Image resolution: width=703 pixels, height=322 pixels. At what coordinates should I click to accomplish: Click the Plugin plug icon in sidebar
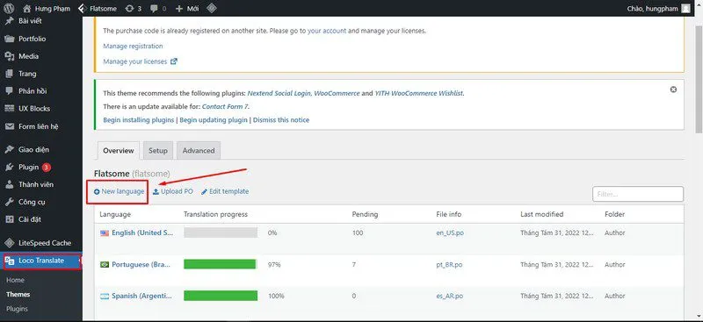[10, 167]
